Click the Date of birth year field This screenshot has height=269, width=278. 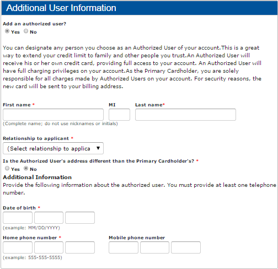coord(80,218)
